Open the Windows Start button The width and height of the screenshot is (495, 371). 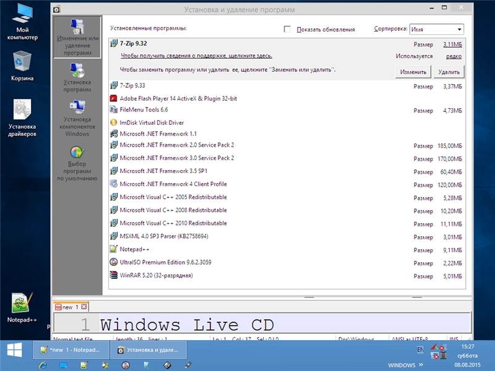tap(14, 349)
